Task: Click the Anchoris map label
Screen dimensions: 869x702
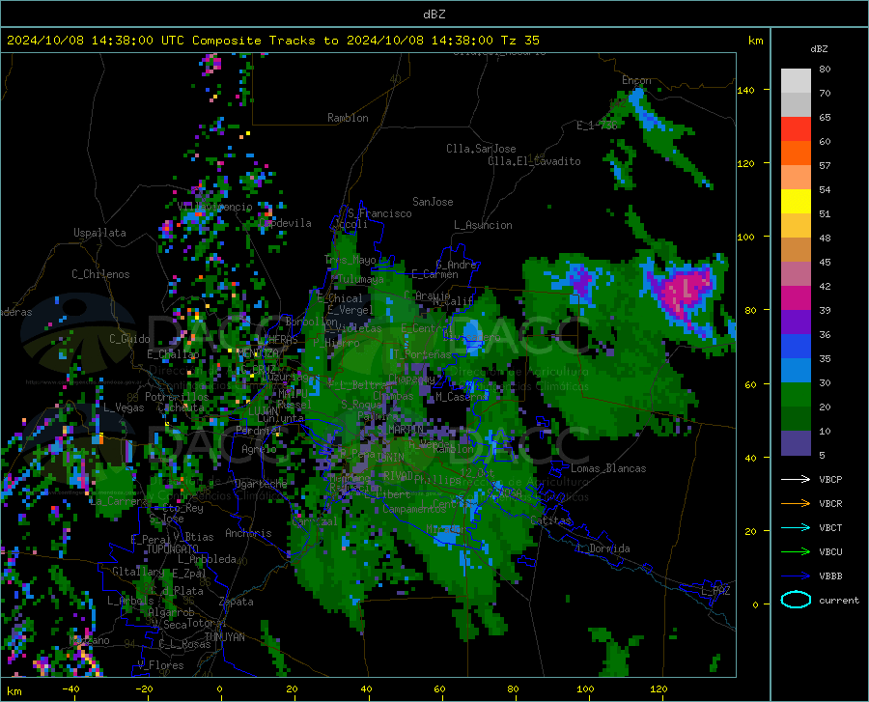Action: tap(248, 534)
